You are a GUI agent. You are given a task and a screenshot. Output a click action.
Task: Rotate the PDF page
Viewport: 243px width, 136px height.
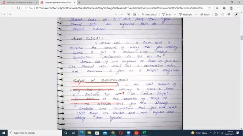[128, 14]
